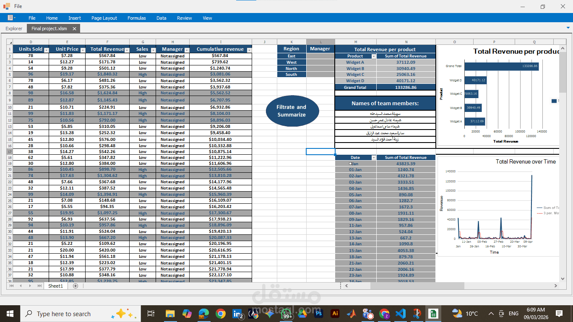This screenshot has height=322, width=573.
Task: Open the Photoshop taskbar icon
Action: 319,313
